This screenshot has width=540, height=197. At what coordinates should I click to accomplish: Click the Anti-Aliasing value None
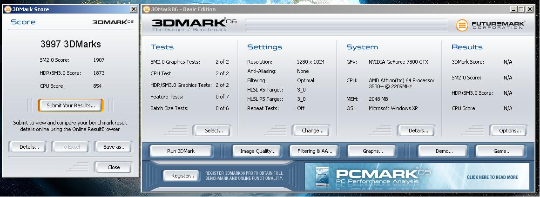tap(303, 72)
